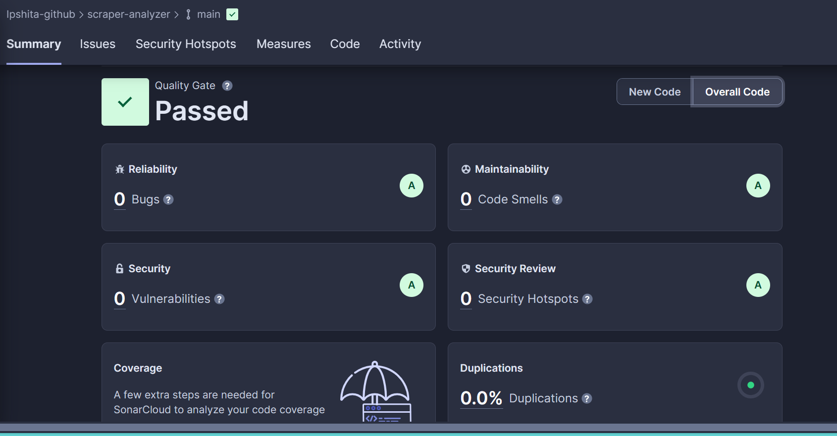
Task: Click the Passed status text
Action: point(202,111)
